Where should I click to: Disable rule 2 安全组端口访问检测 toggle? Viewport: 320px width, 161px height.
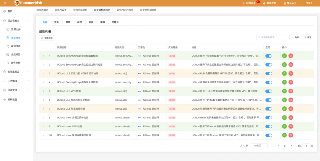click(268, 65)
